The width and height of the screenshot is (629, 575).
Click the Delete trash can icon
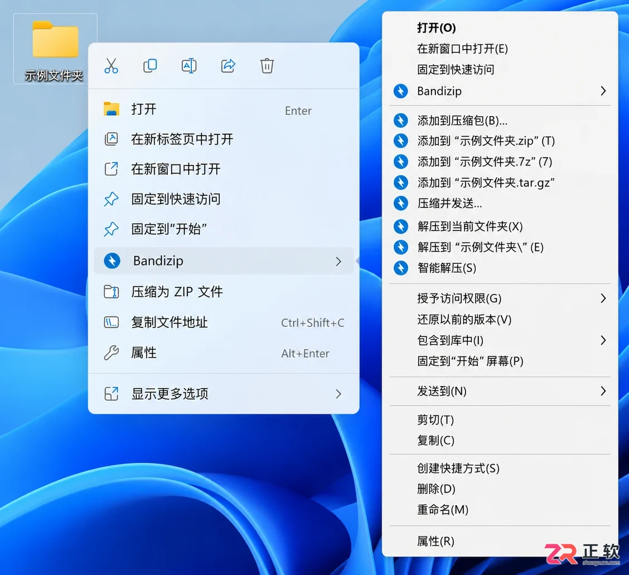point(267,66)
